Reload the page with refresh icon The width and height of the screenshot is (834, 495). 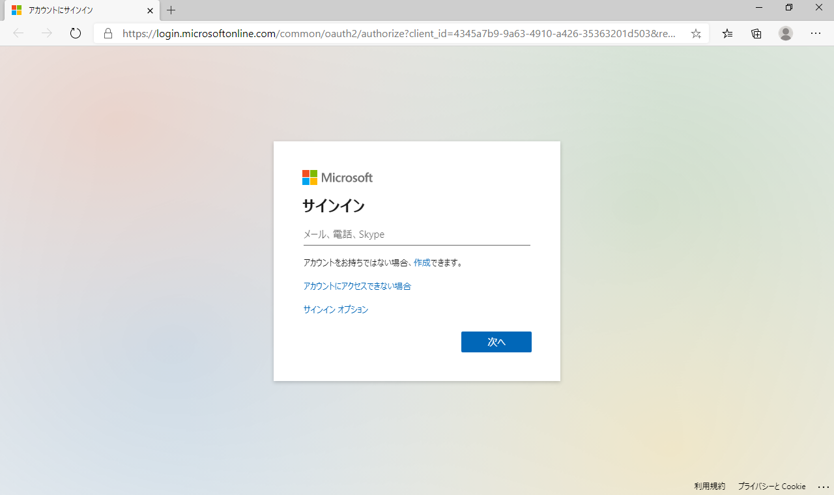[x=76, y=33]
